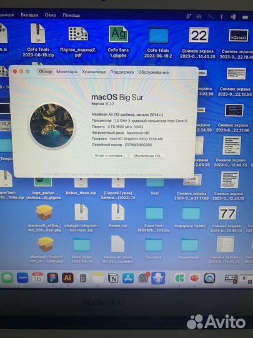Open the Messages app in the Dock
Viewport: 253px width, 338px height.
(x=7, y=278)
